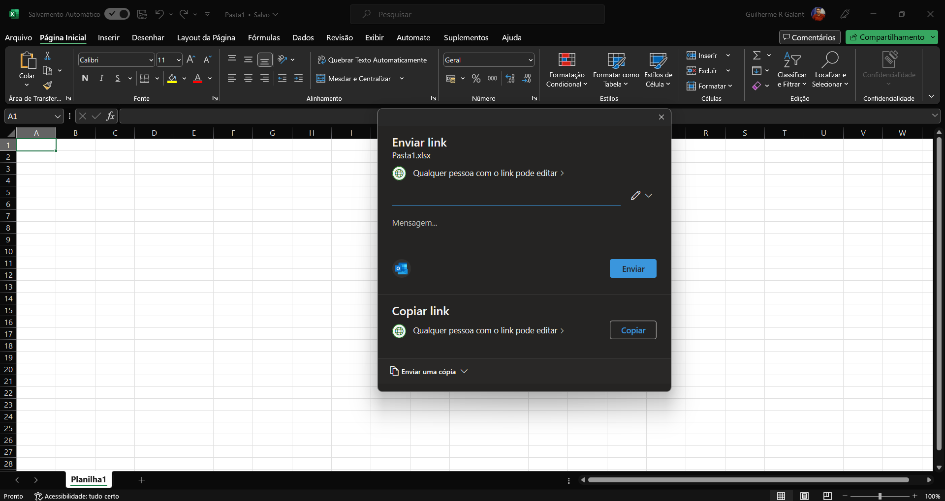This screenshot has height=501, width=945.
Task: Open Classificar e Filtrar menu
Action: click(x=792, y=70)
